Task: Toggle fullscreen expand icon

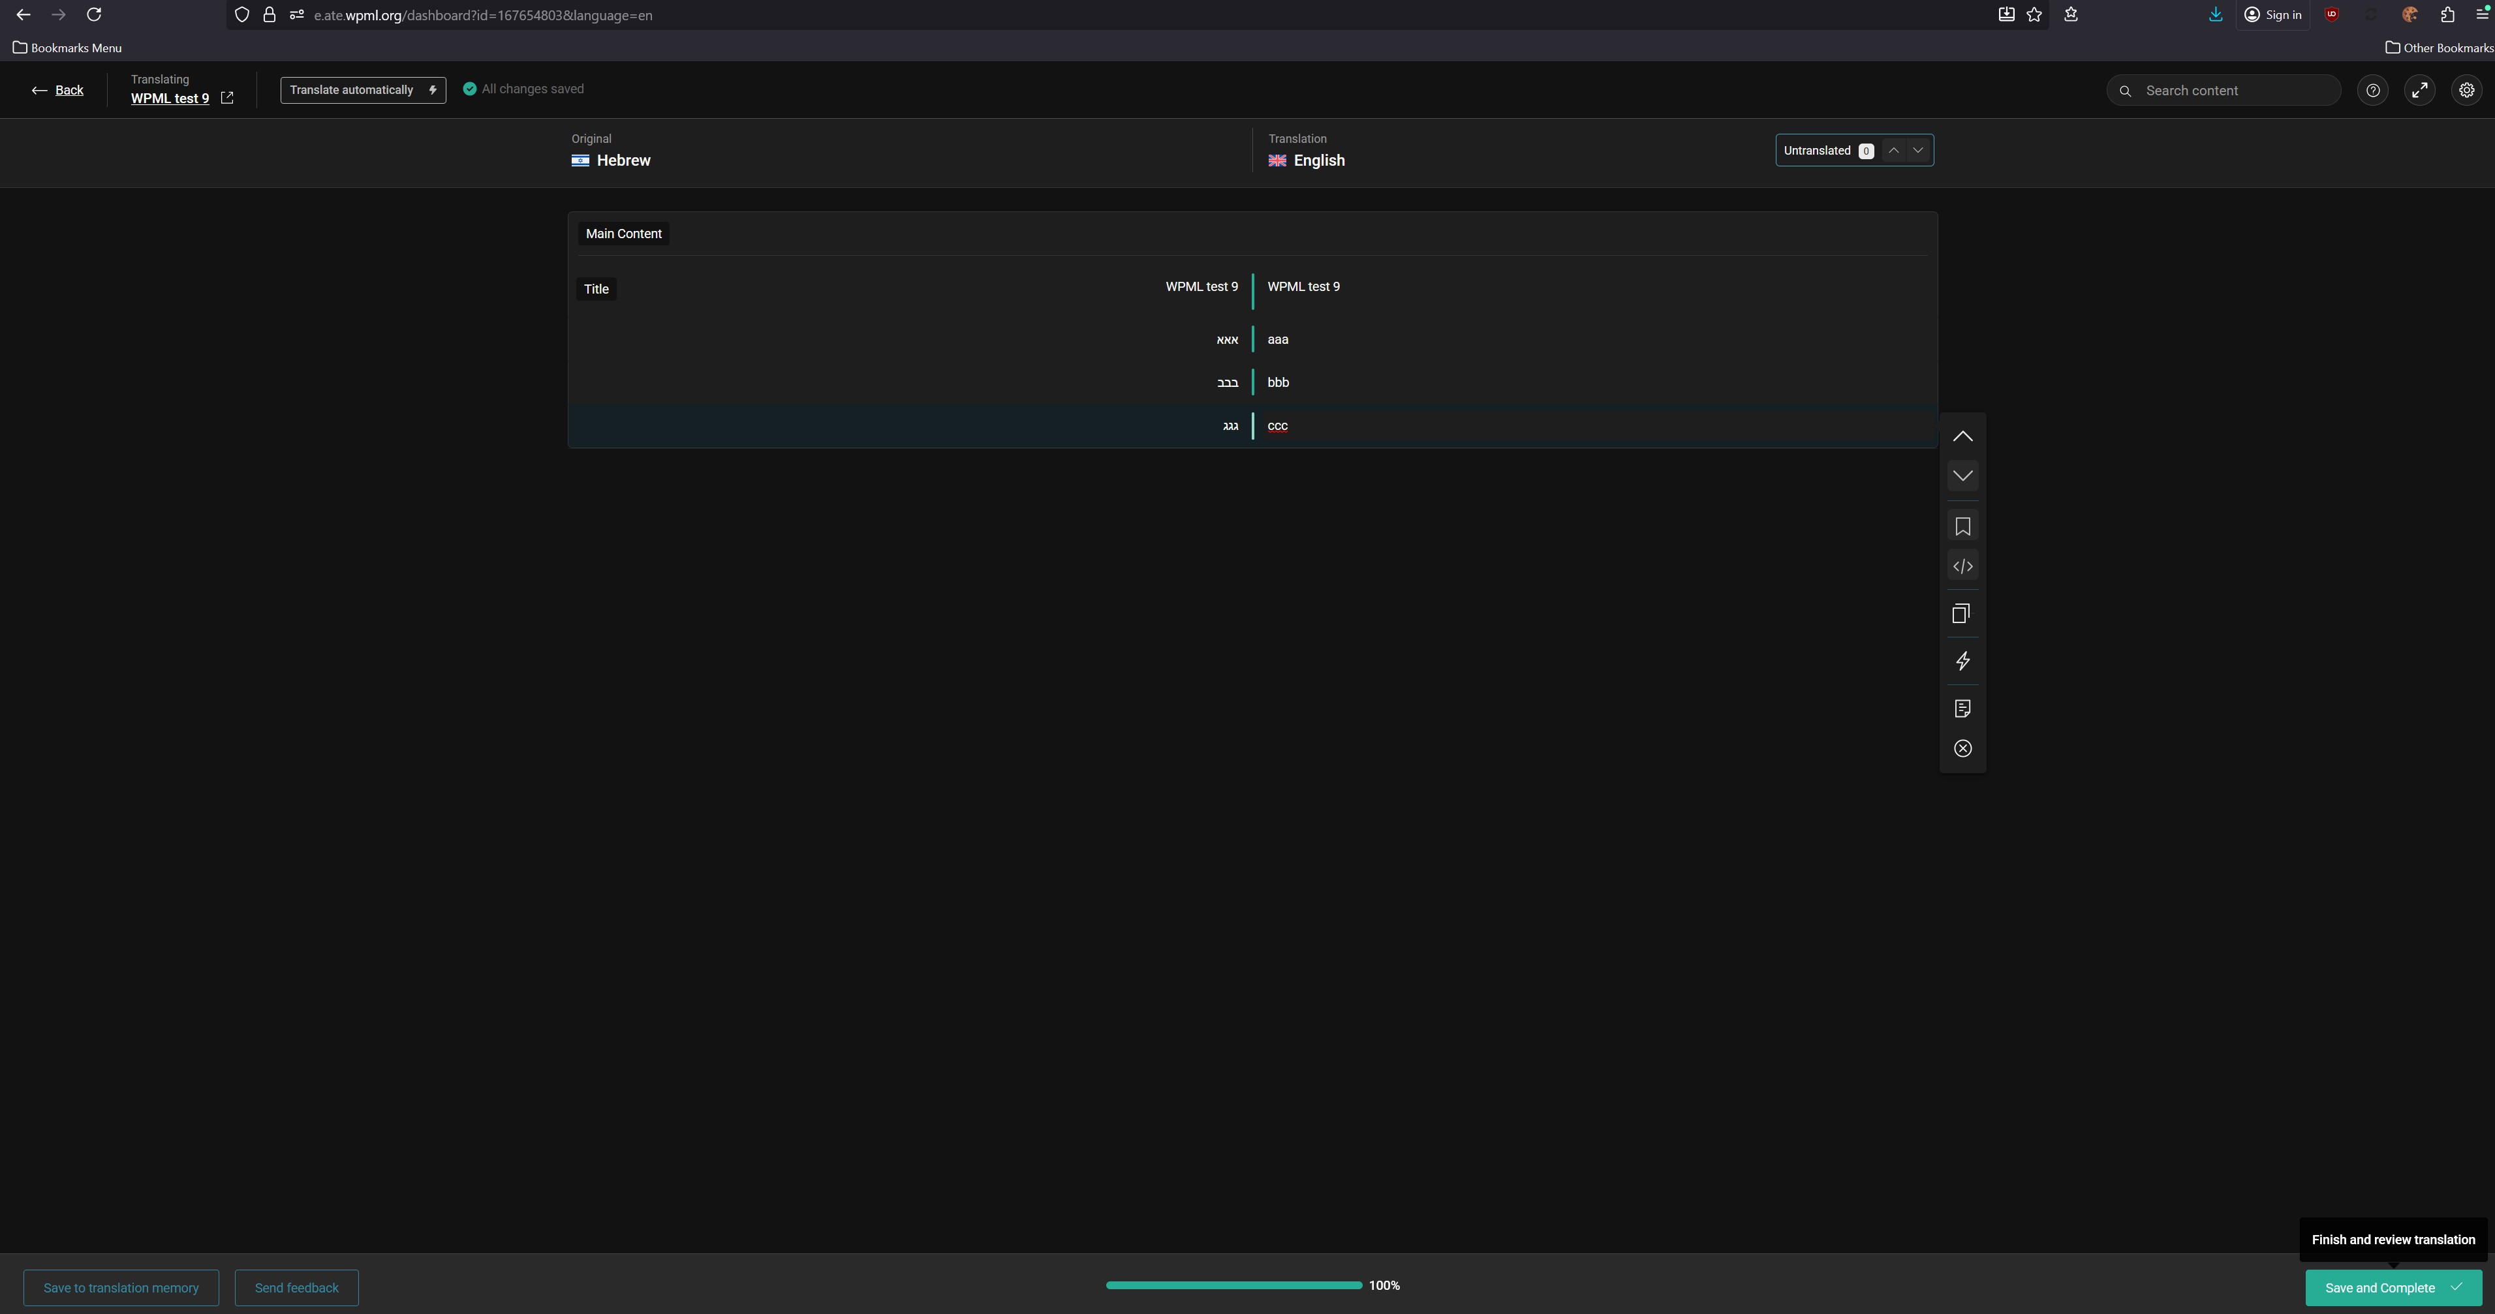Action: point(2419,90)
